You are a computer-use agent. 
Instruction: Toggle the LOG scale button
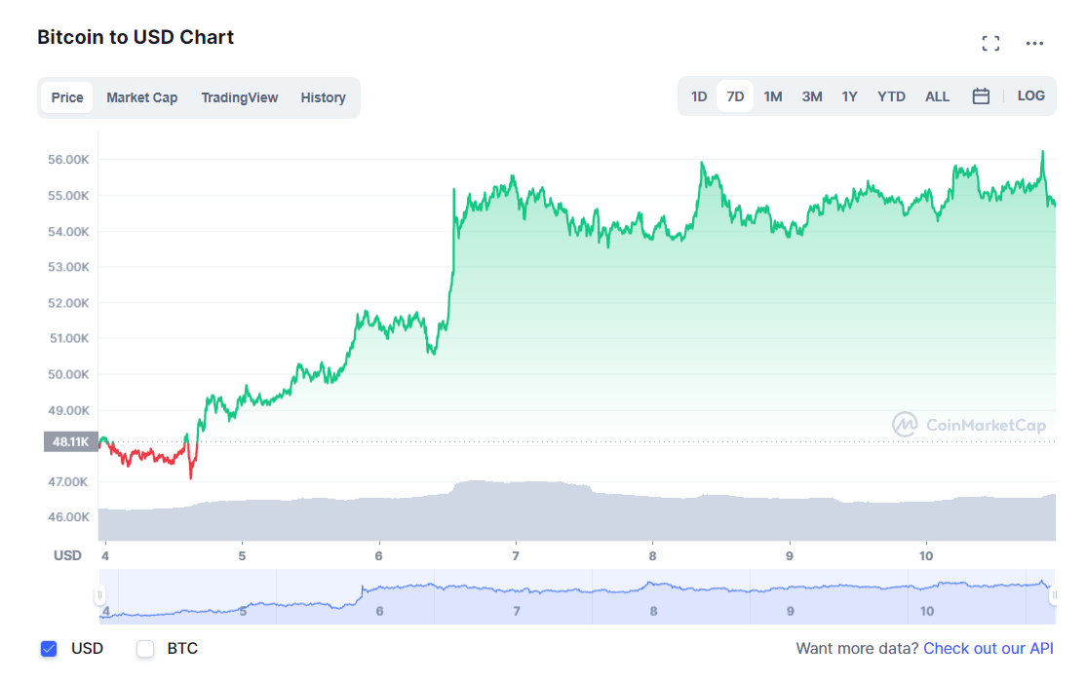(x=1030, y=96)
